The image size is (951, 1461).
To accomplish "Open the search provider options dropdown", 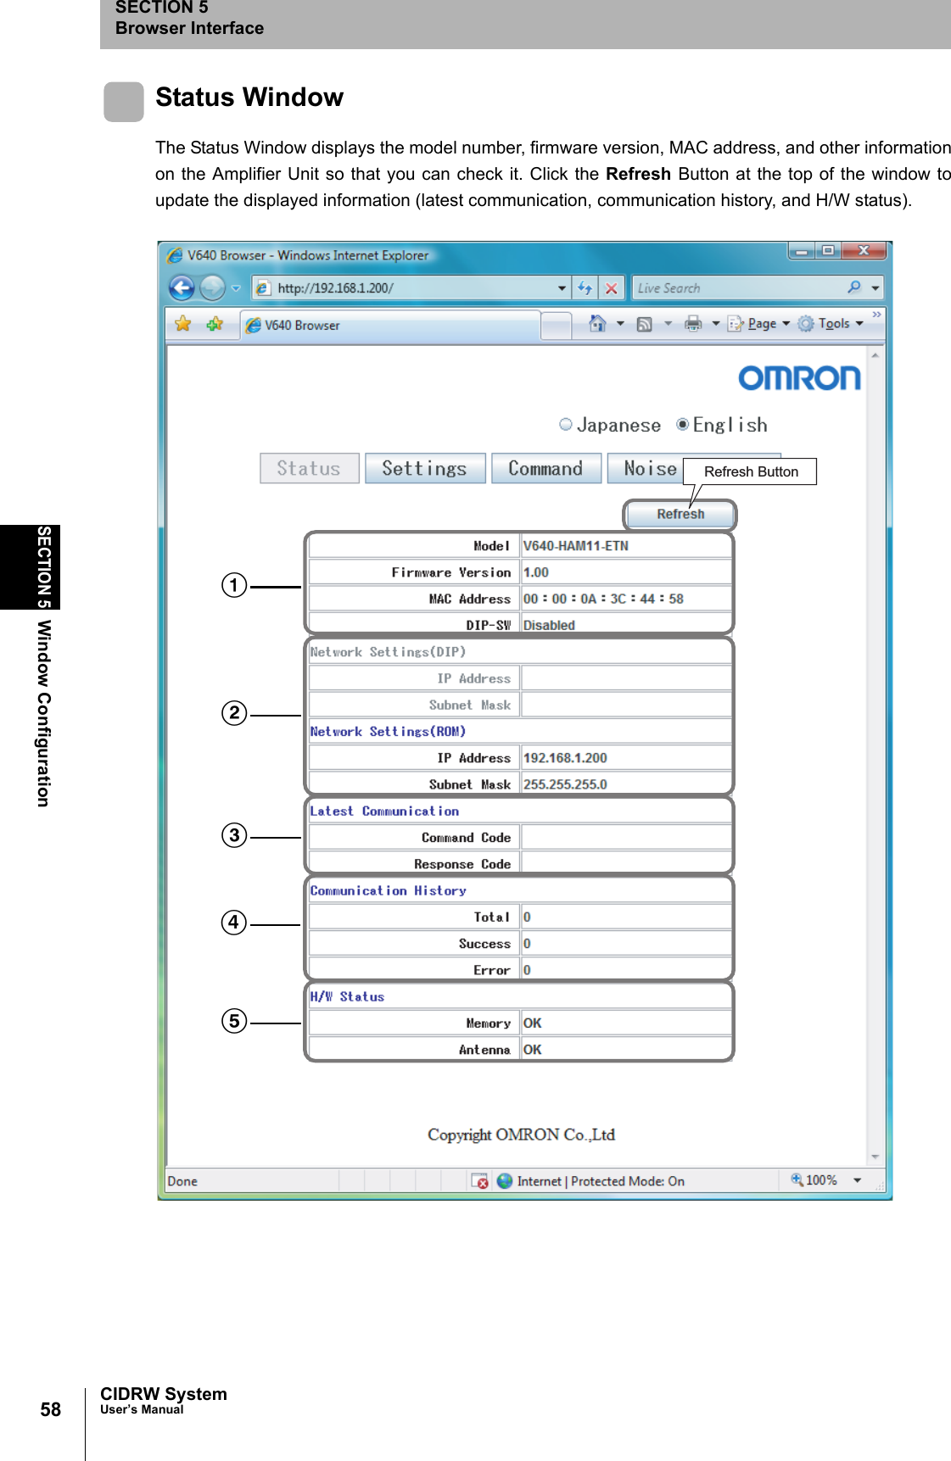I will click(875, 288).
